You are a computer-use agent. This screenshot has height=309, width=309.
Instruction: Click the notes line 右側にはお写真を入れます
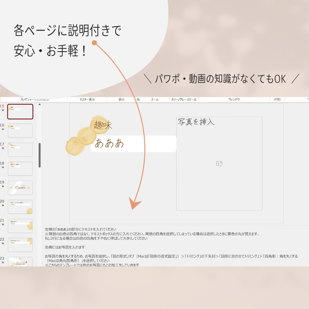pos(65,247)
